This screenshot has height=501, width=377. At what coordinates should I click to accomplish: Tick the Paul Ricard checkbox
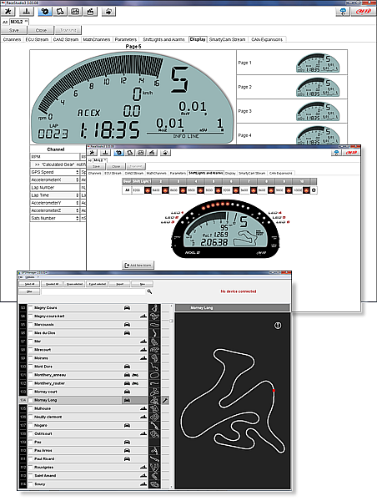[31, 458]
